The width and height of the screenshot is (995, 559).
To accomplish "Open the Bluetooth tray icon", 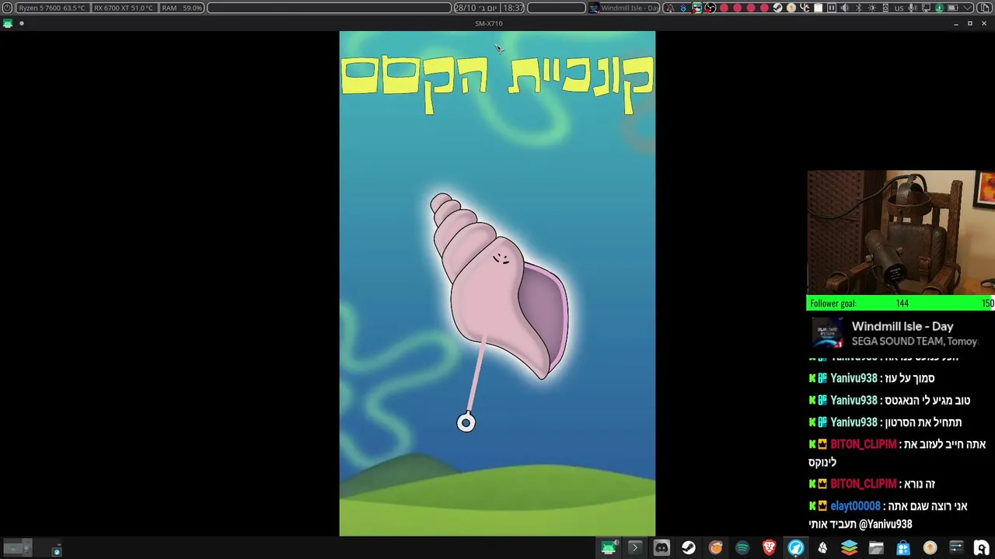I will point(858,8).
